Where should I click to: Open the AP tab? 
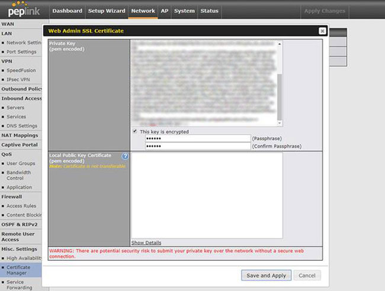(x=165, y=11)
